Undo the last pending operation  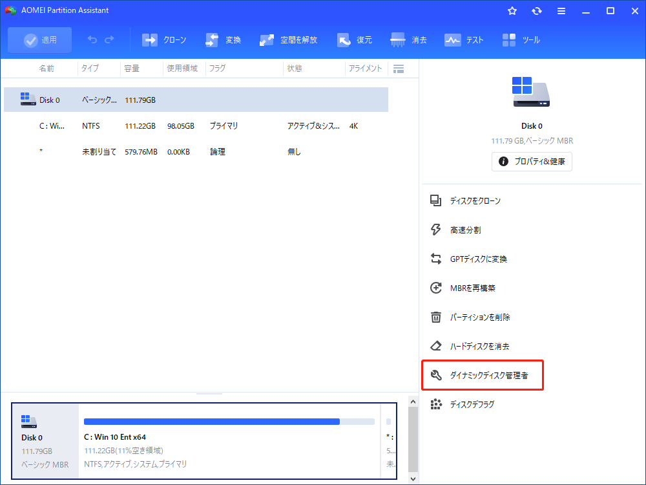(92, 39)
